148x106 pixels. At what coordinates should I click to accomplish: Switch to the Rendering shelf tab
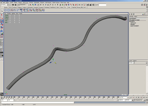(47, 7)
